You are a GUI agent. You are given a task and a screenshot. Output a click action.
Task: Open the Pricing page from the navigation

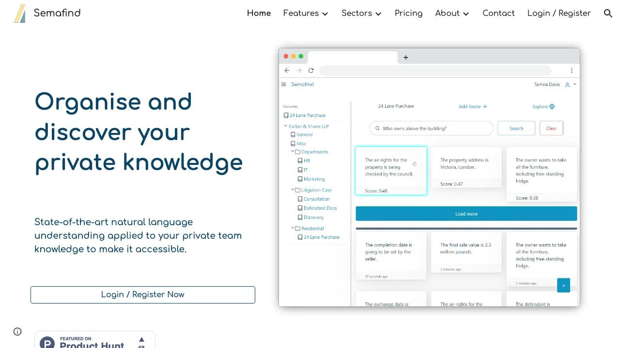409,14
